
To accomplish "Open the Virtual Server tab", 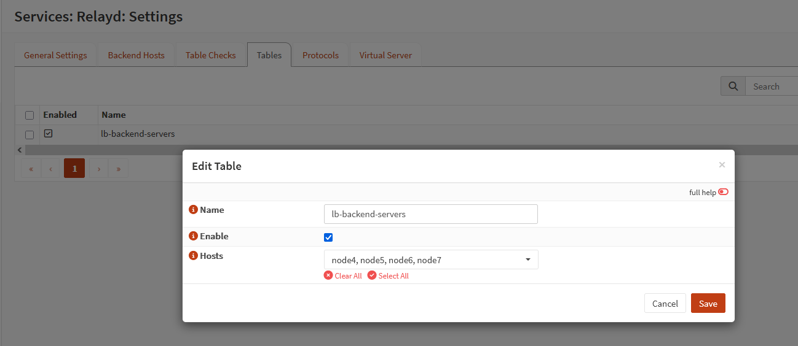I will coord(385,55).
